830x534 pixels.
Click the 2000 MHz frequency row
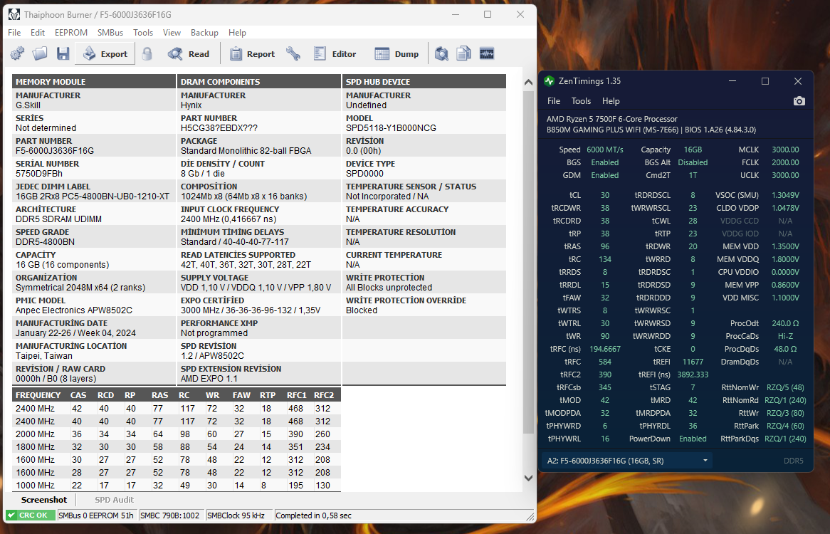(x=177, y=434)
